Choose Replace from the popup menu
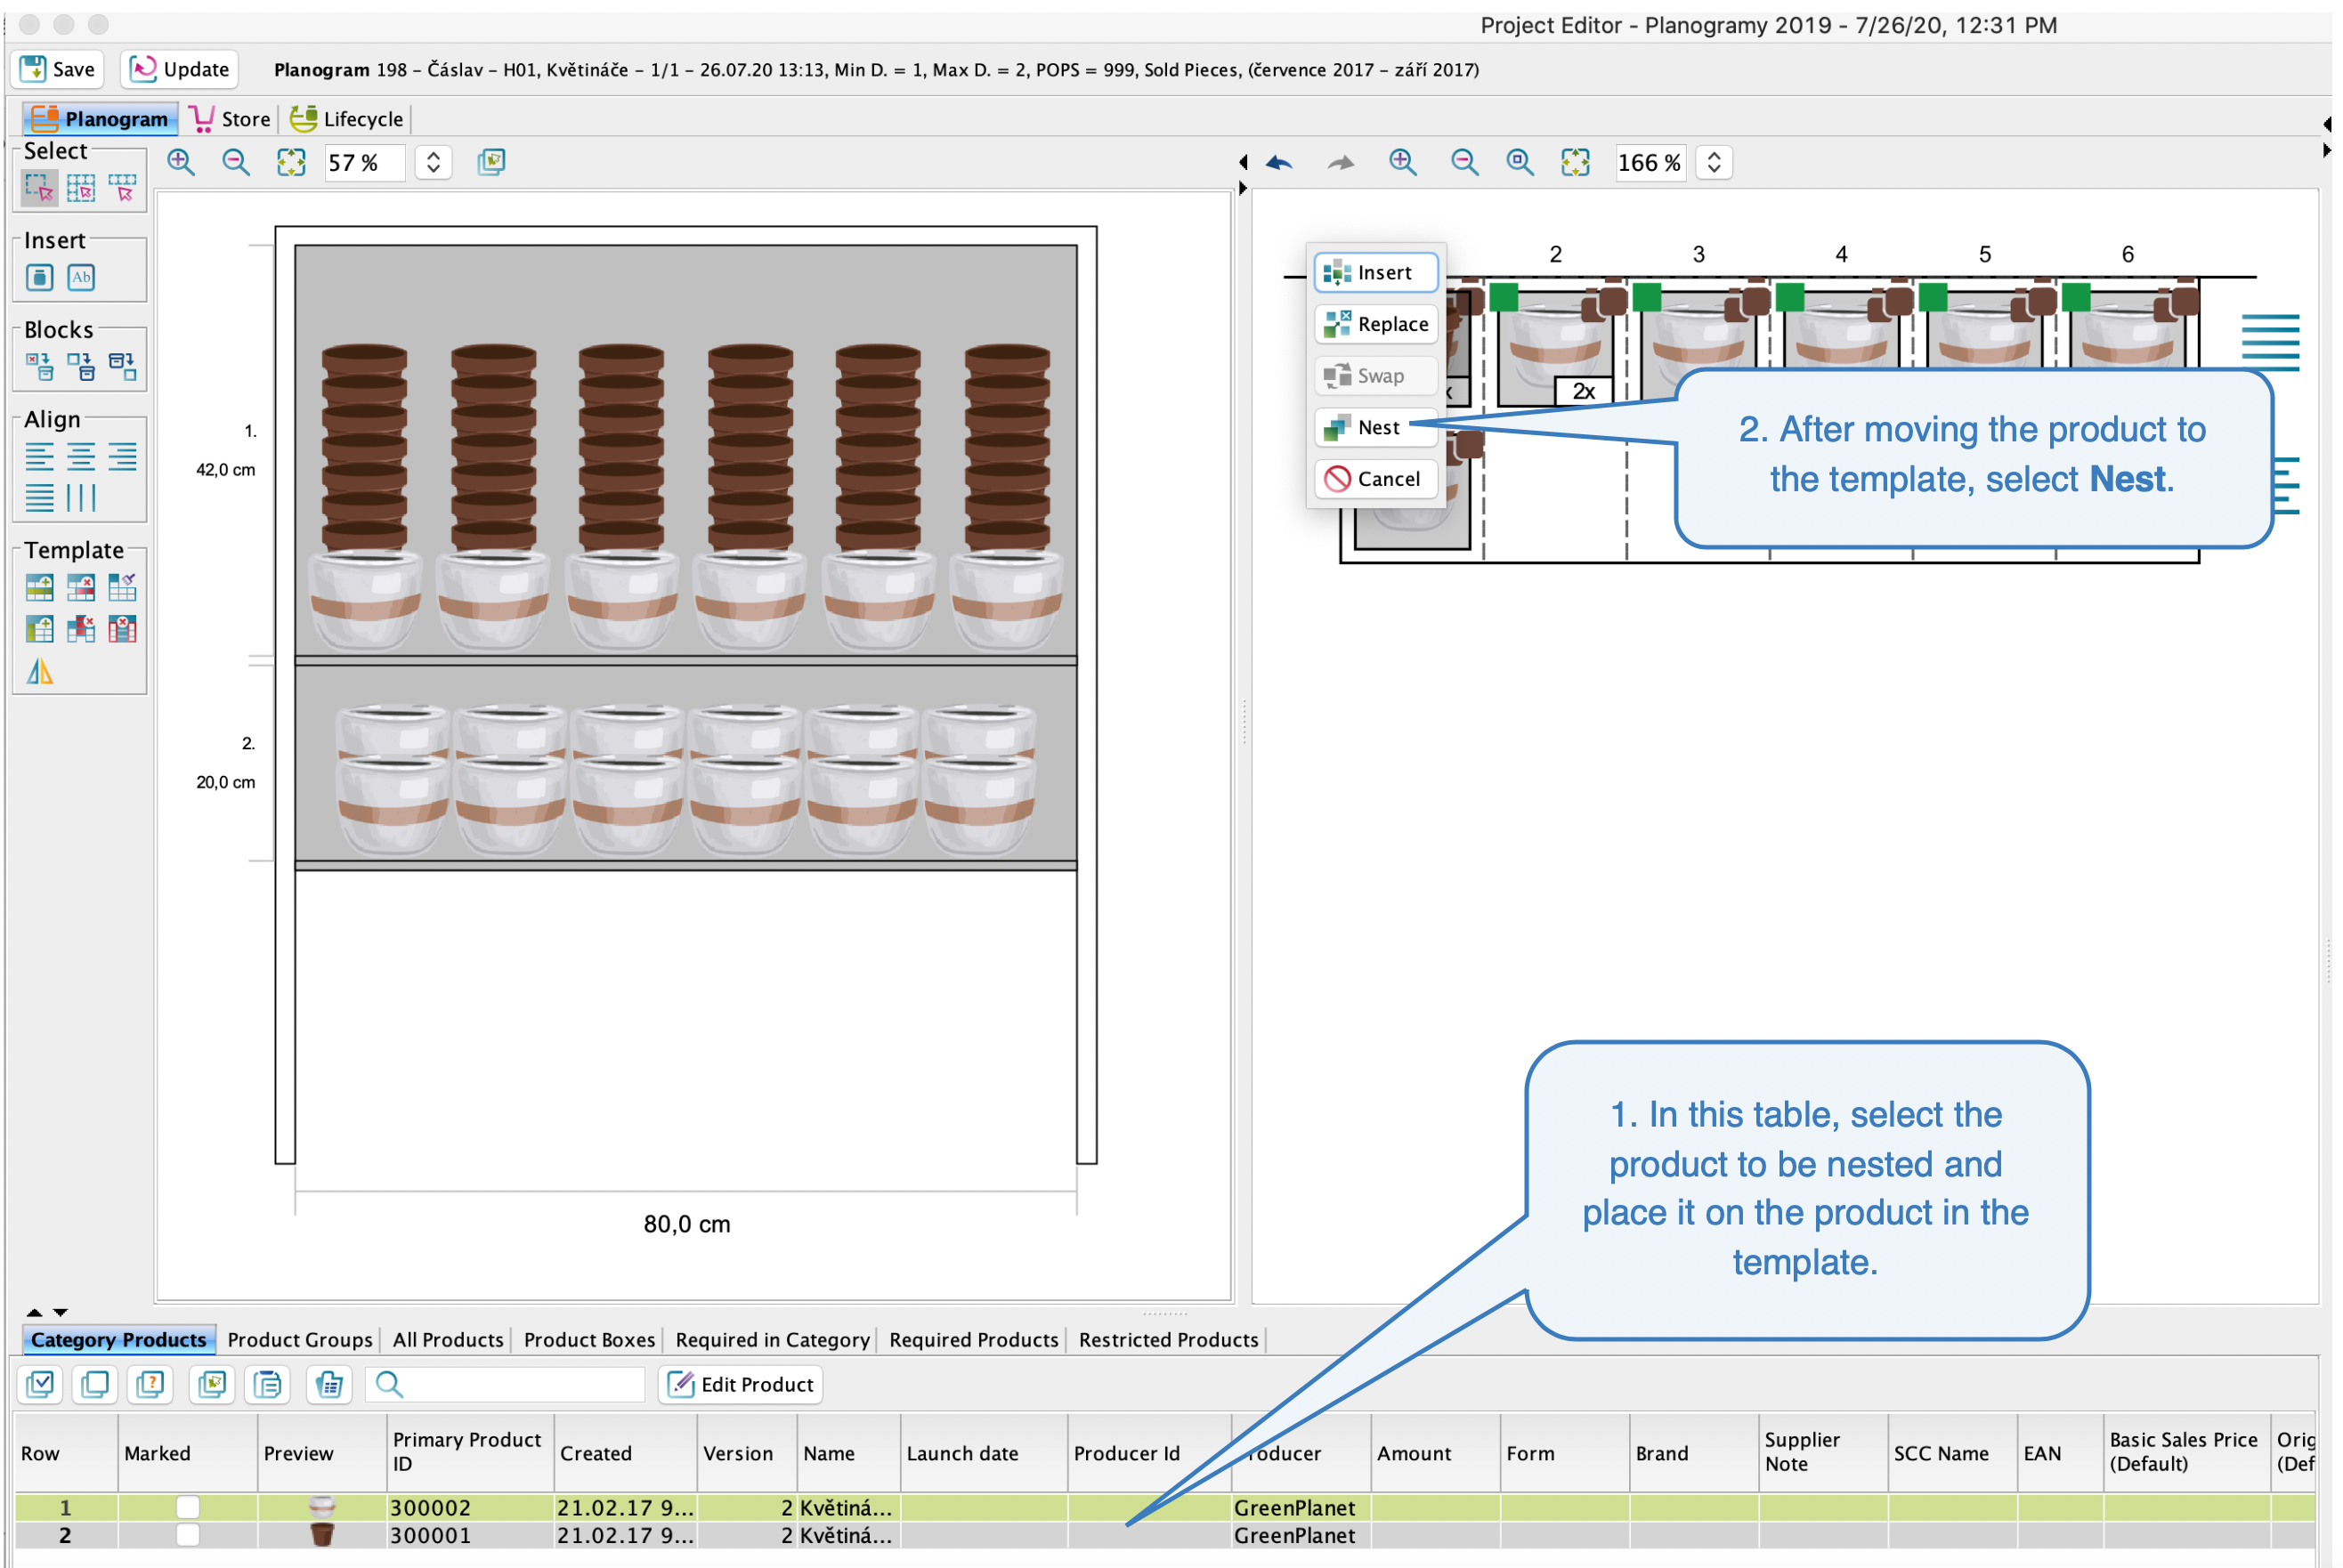Viewport: 2343px width, 1568px height. pos(1376,324)
